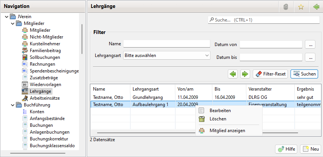
Task: Click the previous green arrow in filter
Action: [x=233, y=74]
